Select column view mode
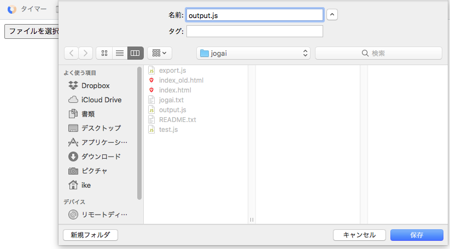Viewport: 450px width, 249px height. [136, 53]
